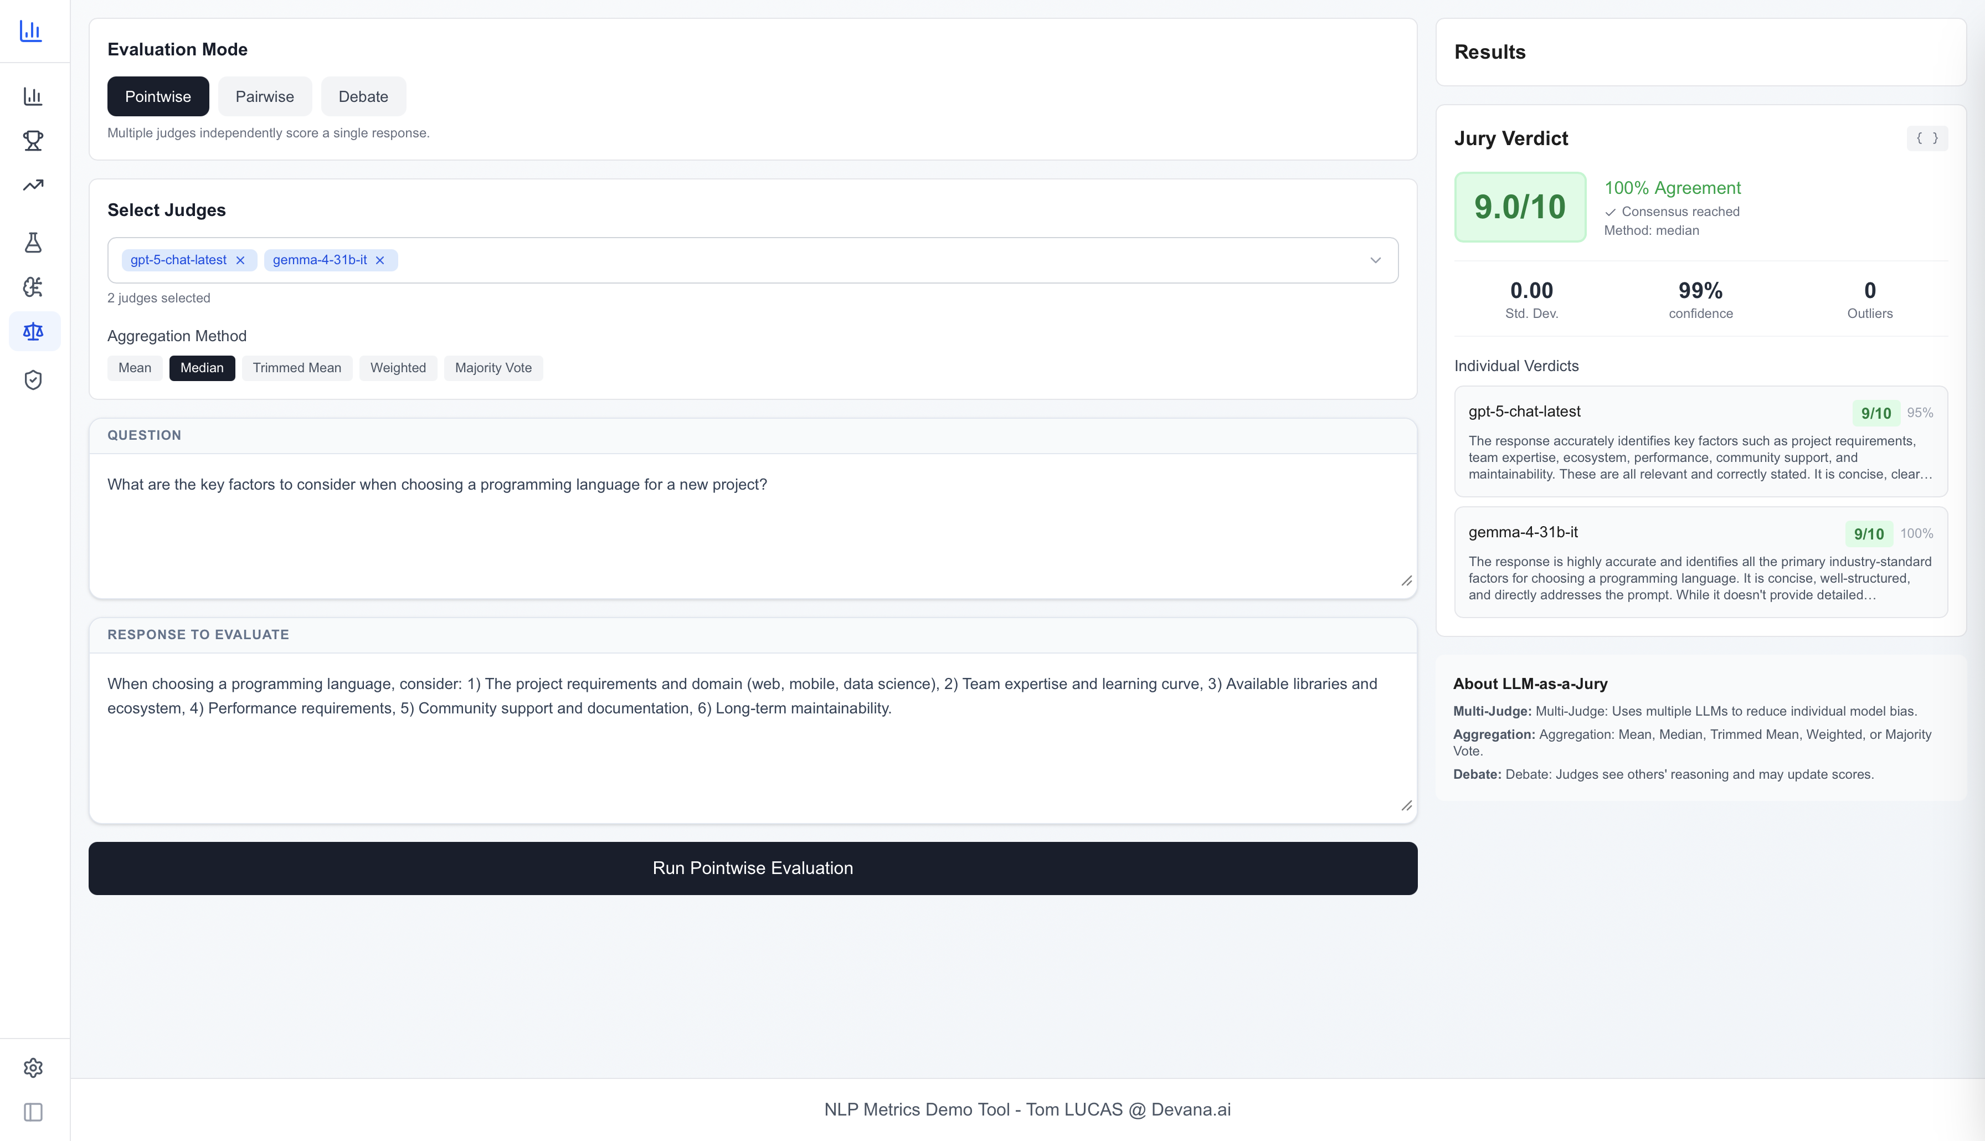Click the 2 judges selected text
The width and height of the screenshot is (1985, 1141).
tap(159, 298)
